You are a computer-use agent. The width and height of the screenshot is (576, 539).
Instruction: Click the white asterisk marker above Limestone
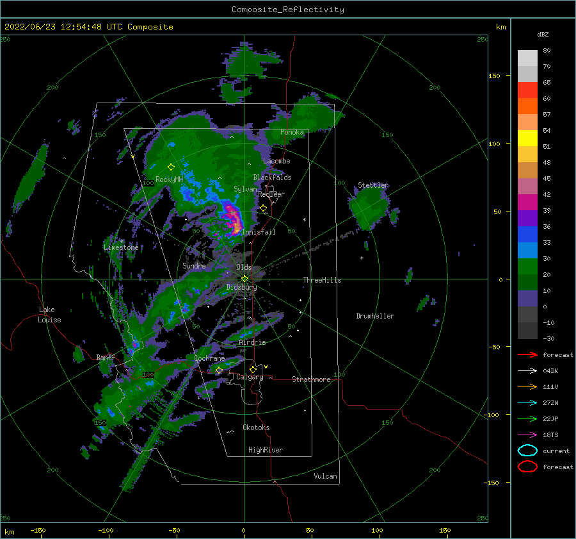[x=121, y=241]
